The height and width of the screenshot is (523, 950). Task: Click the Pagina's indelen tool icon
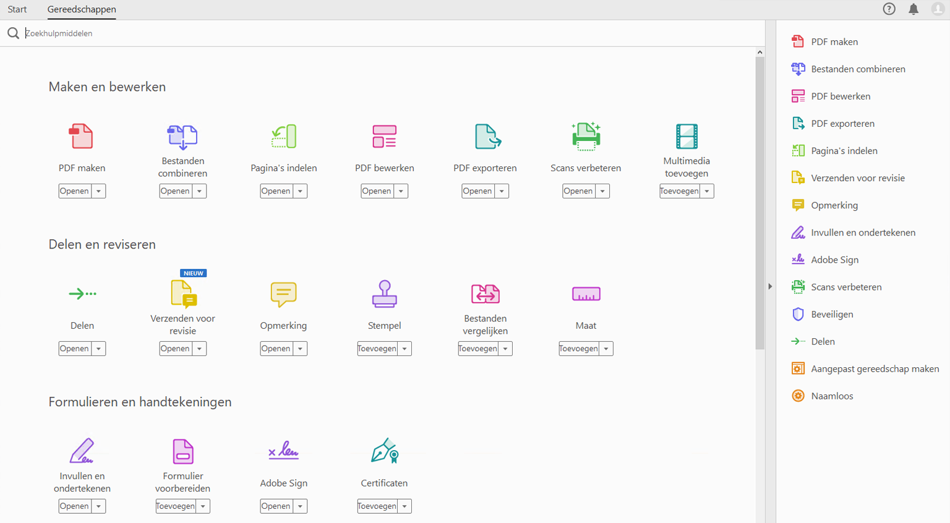coord(284,136)
